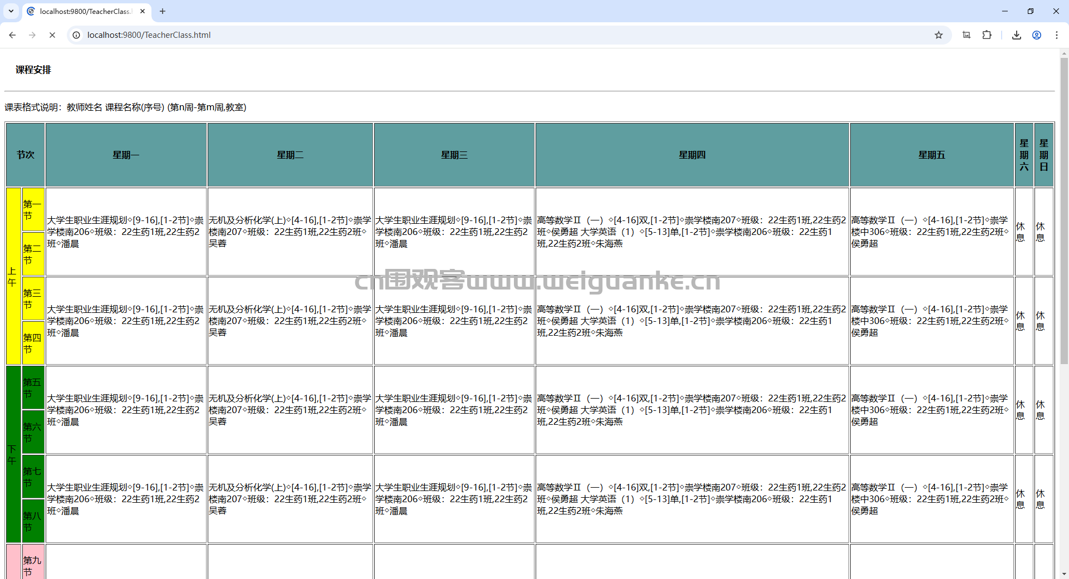Click Thursday periods 1-2 高等数学Ⅱ cell
The image size is (1069, 579).
pos(692,232)
